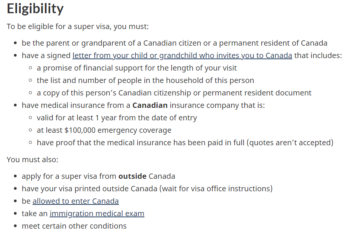Open the immigration medical exam link

tap(97, 214)
